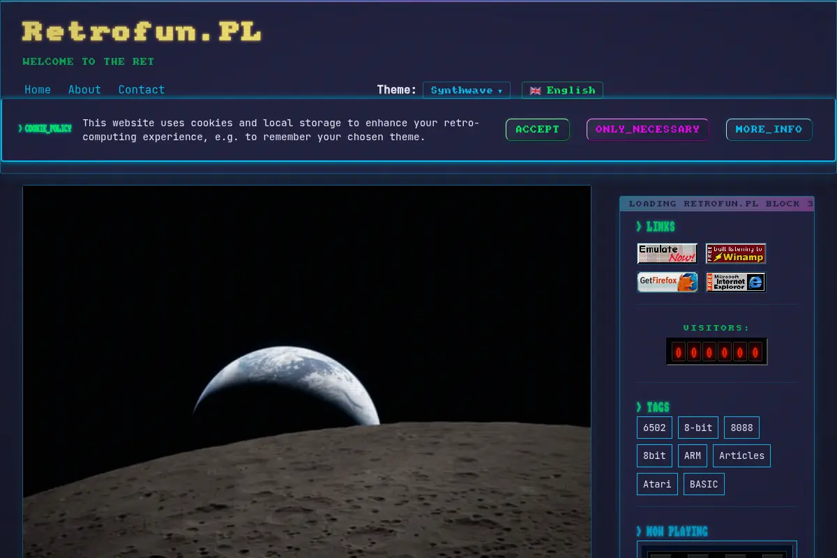This screenshot has height=558, width=837.
Task: Select the Atari tag
Action: 657,484
